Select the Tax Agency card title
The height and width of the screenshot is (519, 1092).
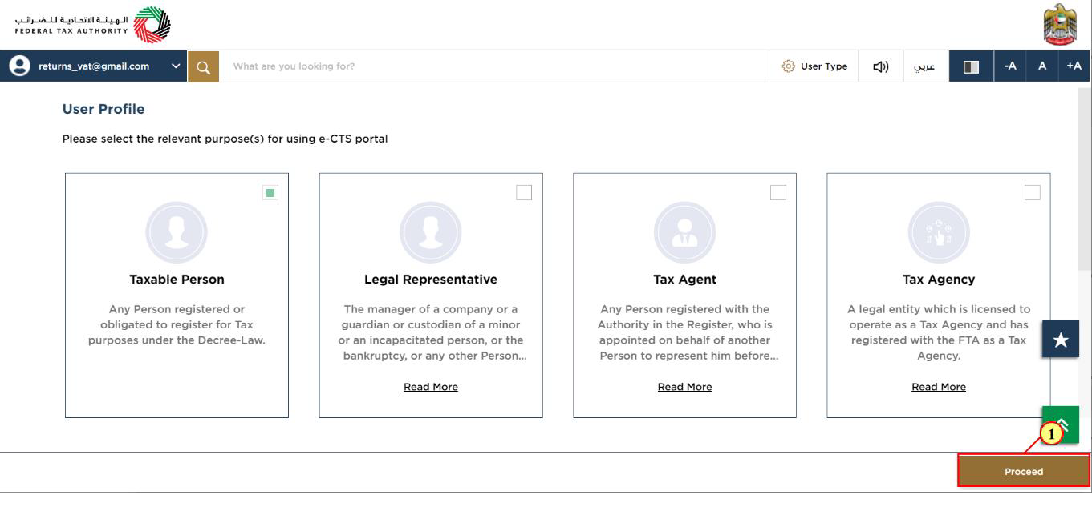(x=939, y=280)
